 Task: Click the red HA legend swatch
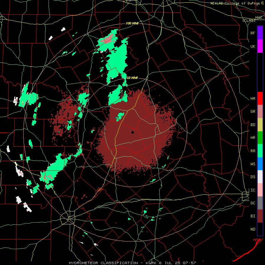(260, 98)
